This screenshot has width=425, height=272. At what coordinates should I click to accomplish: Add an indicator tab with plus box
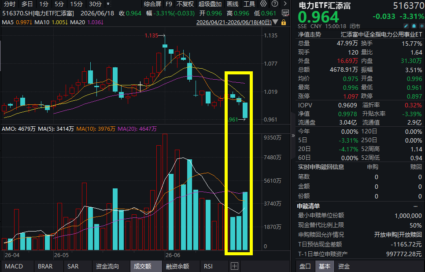pyautogui.click(x=234, y=266)
